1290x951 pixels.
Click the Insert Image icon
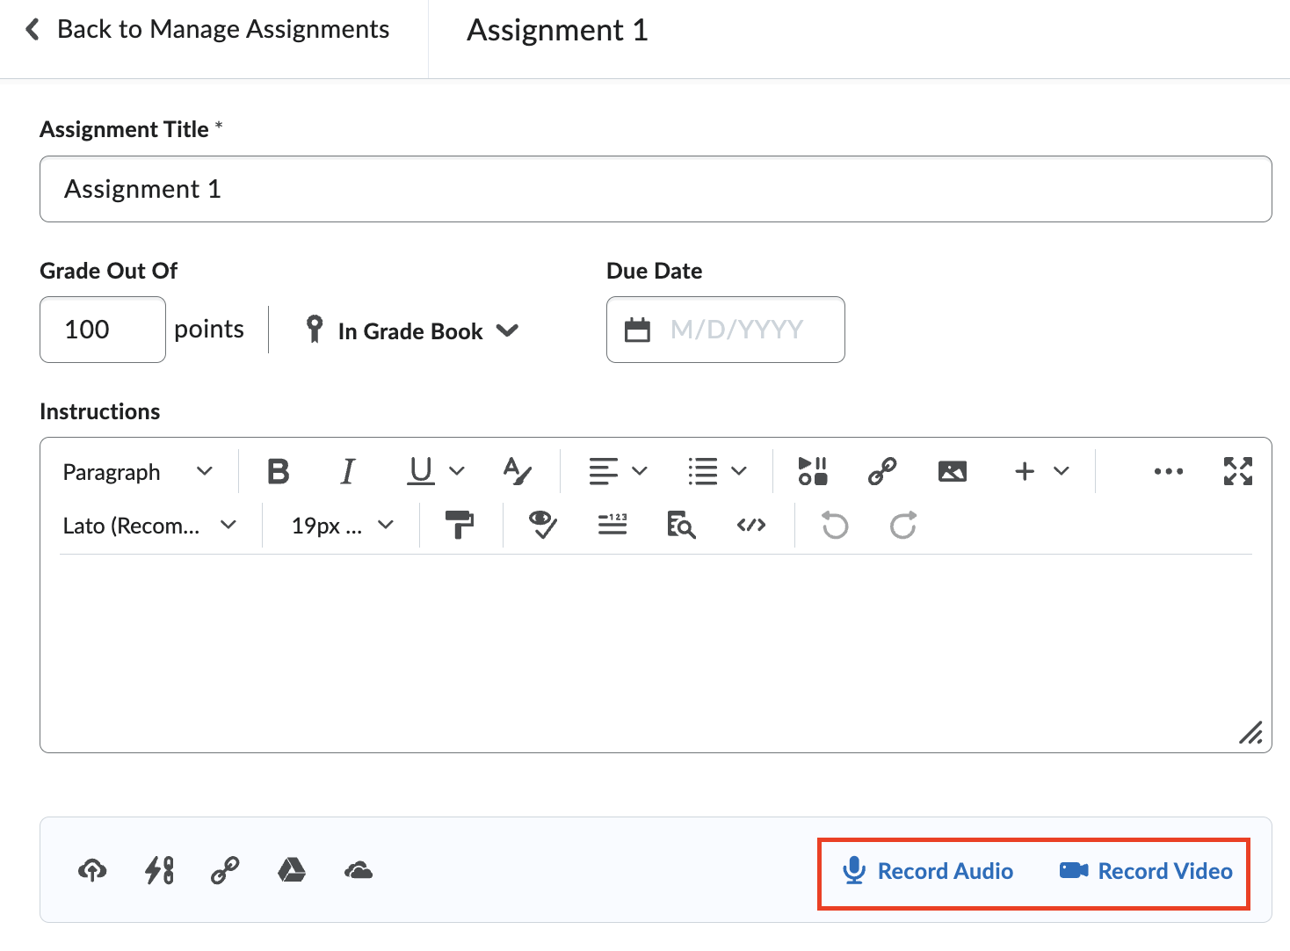[x=952, y=471]
